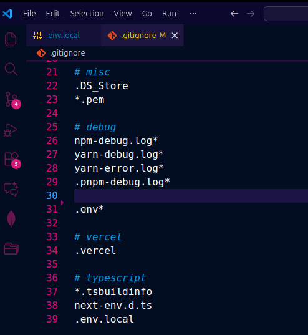Click the fold arrow beside line 31
Viewport: 308px width, 335px height.
click(x=62, y=203)
